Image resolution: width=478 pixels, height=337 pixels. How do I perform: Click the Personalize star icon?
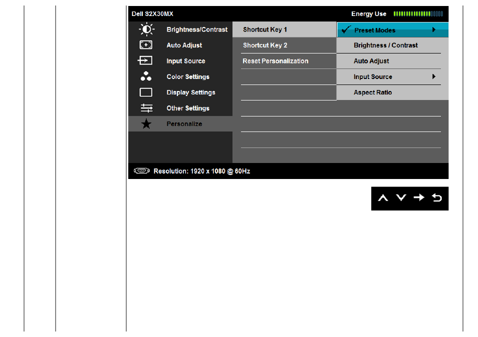(146, 124)
